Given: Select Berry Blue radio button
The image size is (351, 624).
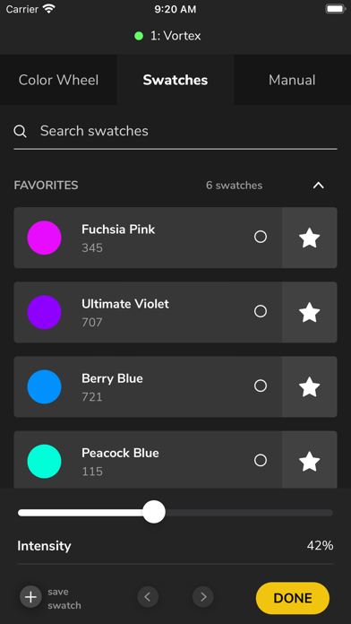Looking at the screenshot, I should [x=261, y=386].
